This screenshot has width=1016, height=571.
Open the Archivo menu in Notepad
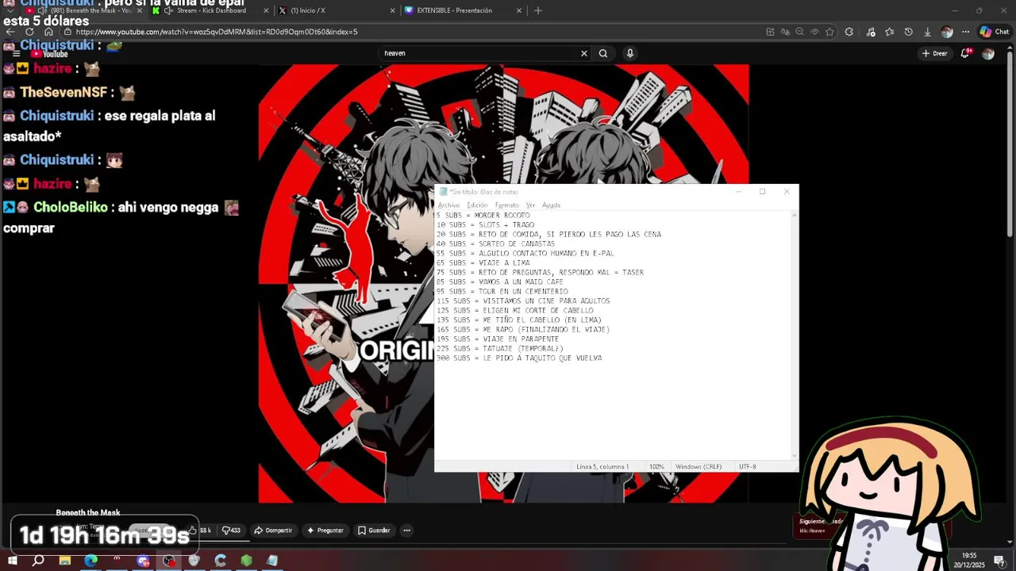click(x=448, y=205)
